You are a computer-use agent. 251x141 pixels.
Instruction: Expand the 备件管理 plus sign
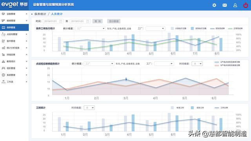[26, 41]
